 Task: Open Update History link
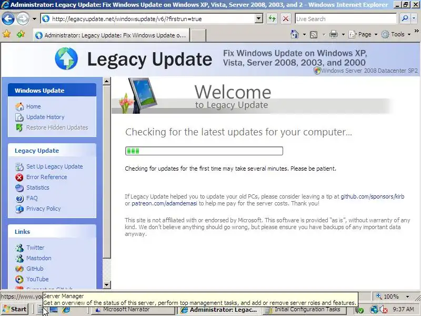pos(45,117)
